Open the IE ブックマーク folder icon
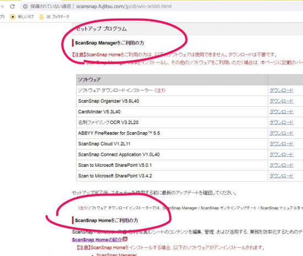303x256 pixels. [x=41, y=17]
